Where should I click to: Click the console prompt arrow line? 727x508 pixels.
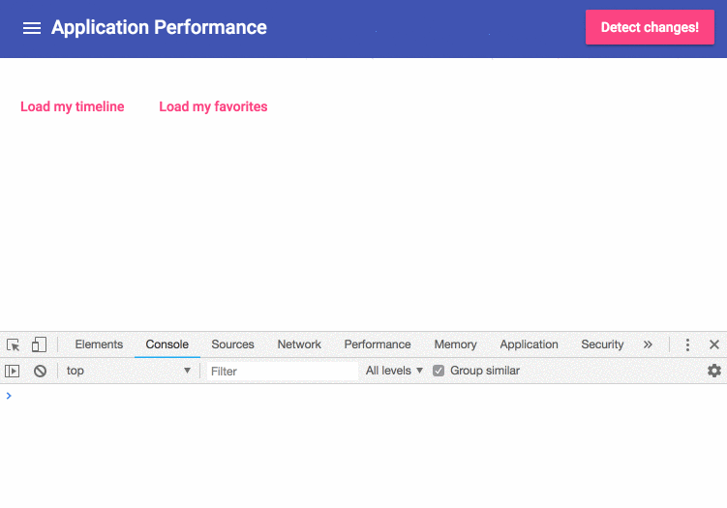(364, 396)
